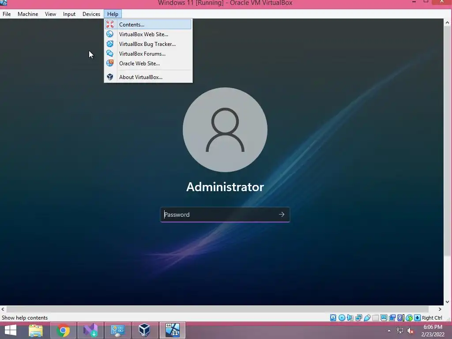This screenshot has height=339, width=452.
Task: Select VirtualBox Web Site... menu entry
Action: pyautogui.click(x=148, y=34)
